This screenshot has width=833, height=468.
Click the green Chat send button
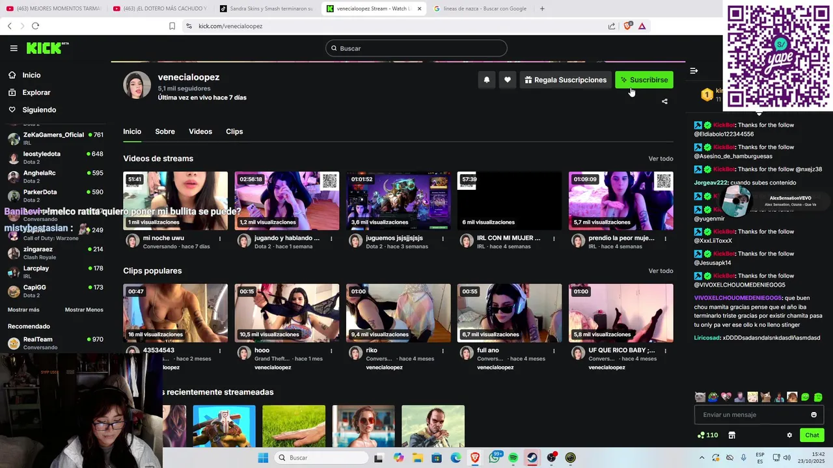click(x=812, y=435)
